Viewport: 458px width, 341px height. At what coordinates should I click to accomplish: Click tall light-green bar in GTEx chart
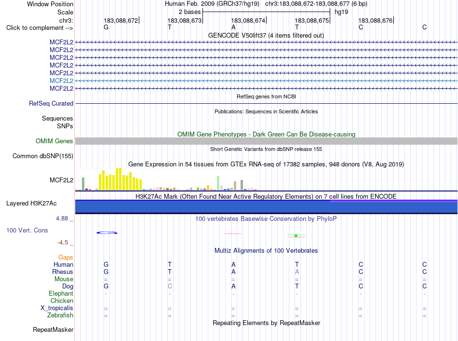pos(218,183)
